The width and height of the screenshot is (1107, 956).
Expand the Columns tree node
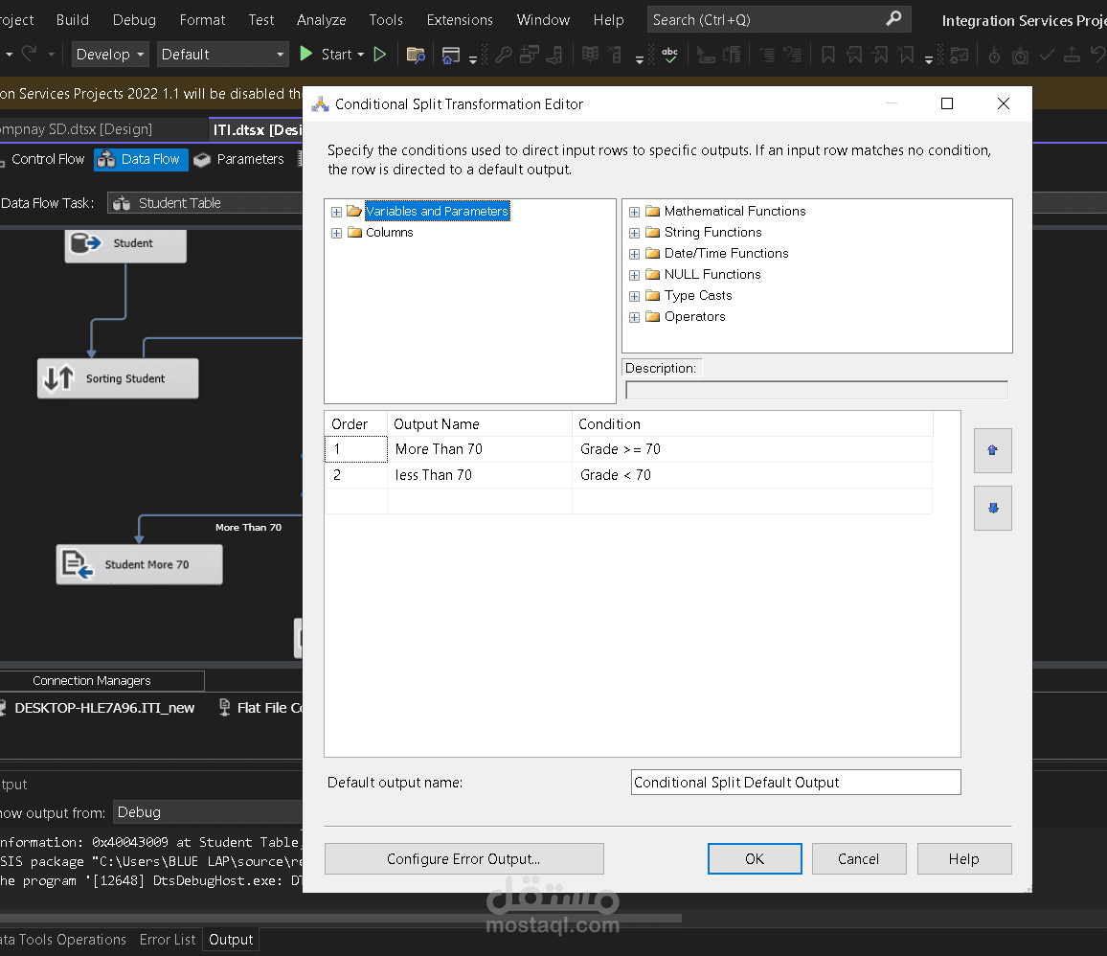click(x=336, y=233)
